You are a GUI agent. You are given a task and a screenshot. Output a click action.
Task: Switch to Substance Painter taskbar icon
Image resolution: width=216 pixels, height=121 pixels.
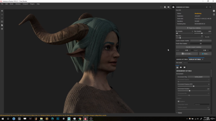pyautogui.click(x=85, y=119)
